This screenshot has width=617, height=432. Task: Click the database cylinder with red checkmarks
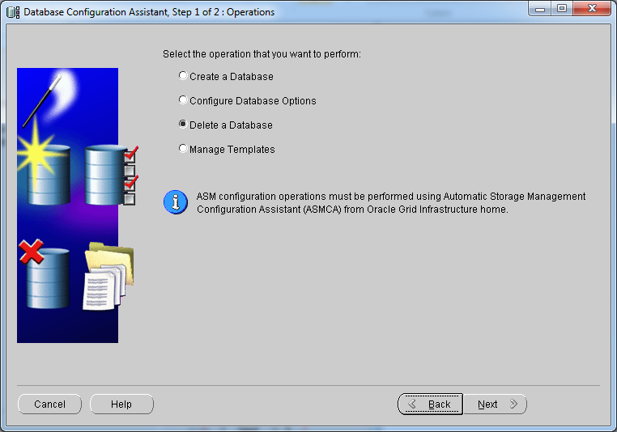click(112, 176)
